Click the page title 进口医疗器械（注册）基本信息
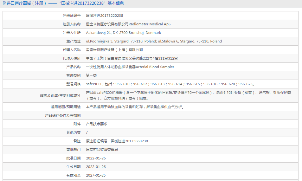The image size is (302, 181). pyautogui.click(x=65, y=3)
